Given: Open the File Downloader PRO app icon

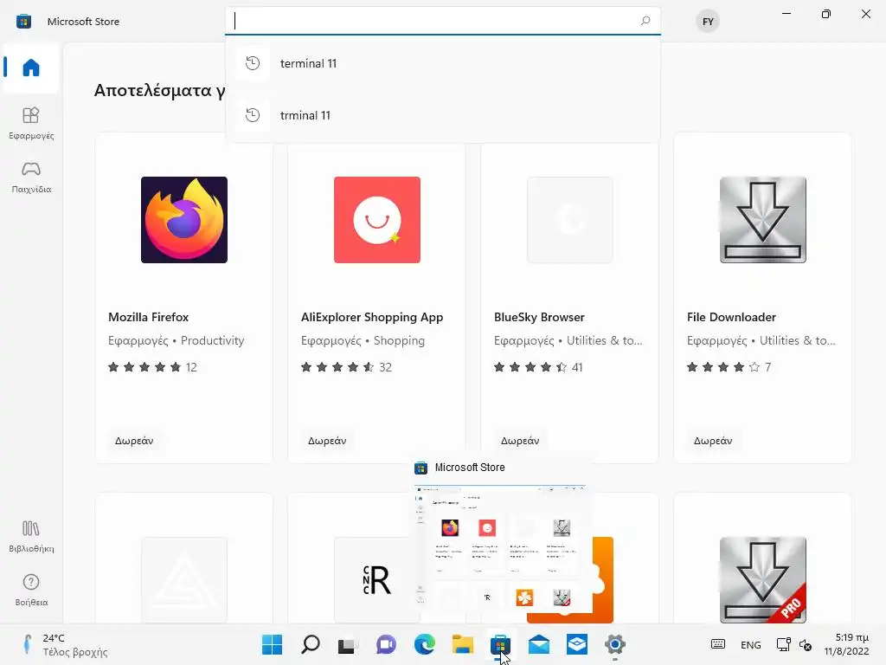Looking at the screenshot, I should [763, 580].
